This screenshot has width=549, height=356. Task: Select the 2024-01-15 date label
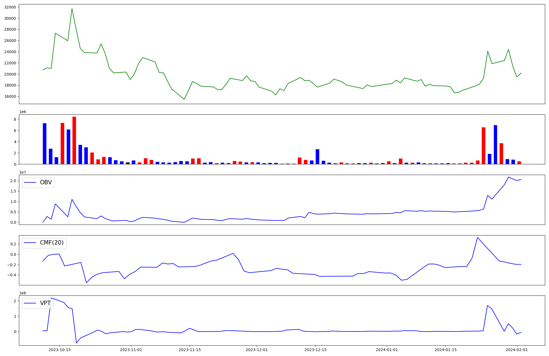click(446, 350)
